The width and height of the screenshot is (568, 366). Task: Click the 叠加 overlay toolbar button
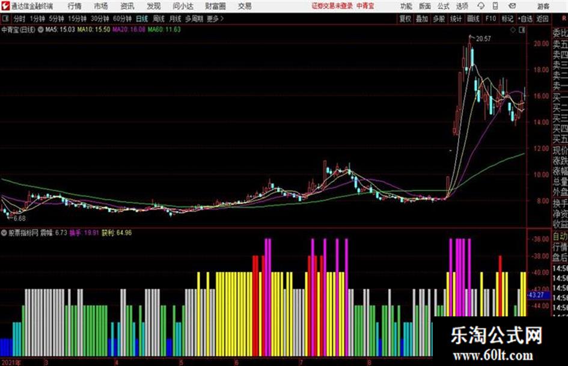click(422, 19)
